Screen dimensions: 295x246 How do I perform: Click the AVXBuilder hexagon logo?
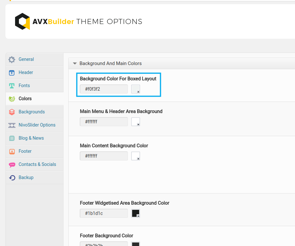(22, 21)
